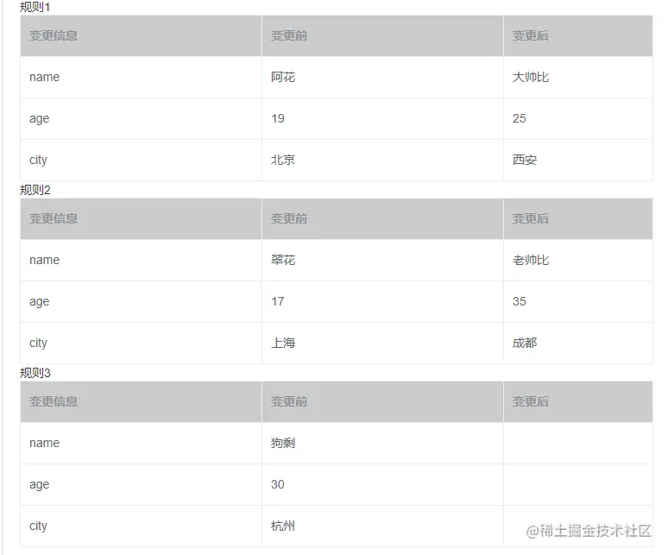Select the cell with value 35

[520, 302]
